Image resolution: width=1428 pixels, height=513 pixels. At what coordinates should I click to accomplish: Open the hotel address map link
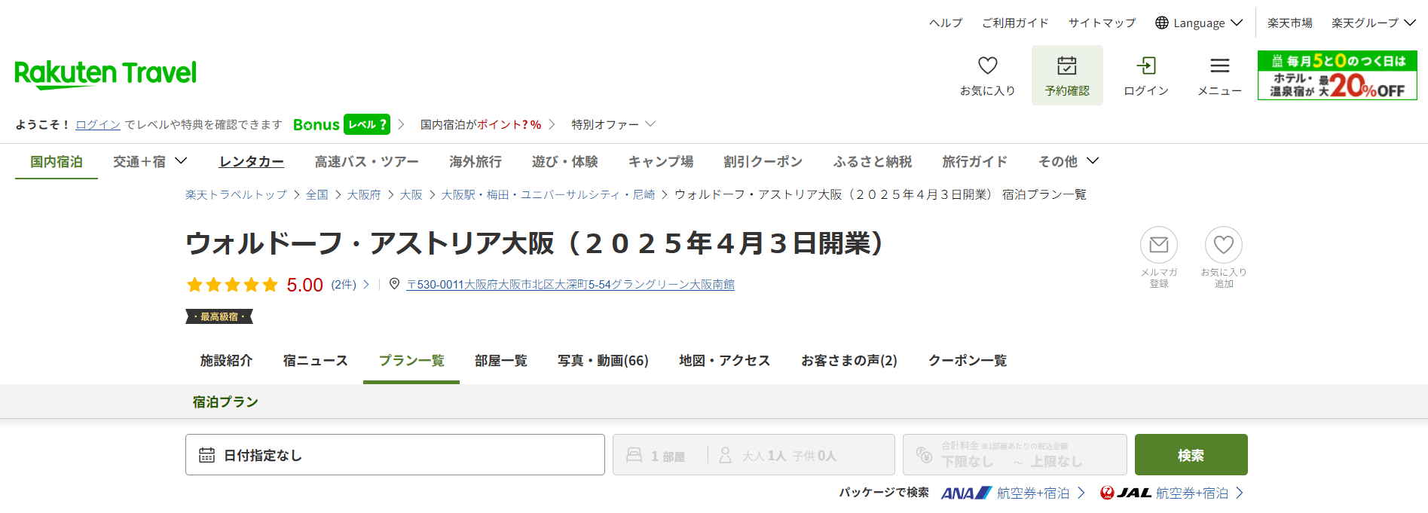(570, 285)
